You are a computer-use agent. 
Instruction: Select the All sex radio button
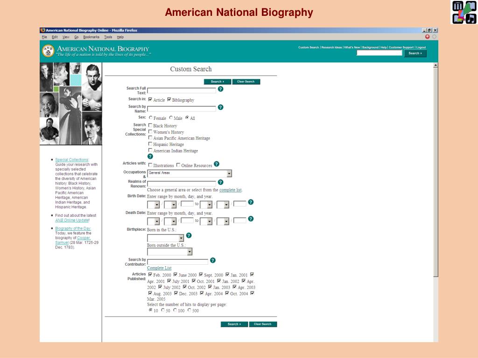pos(187,117)
